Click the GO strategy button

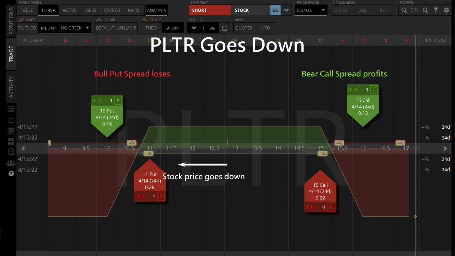tap(275, 10)
